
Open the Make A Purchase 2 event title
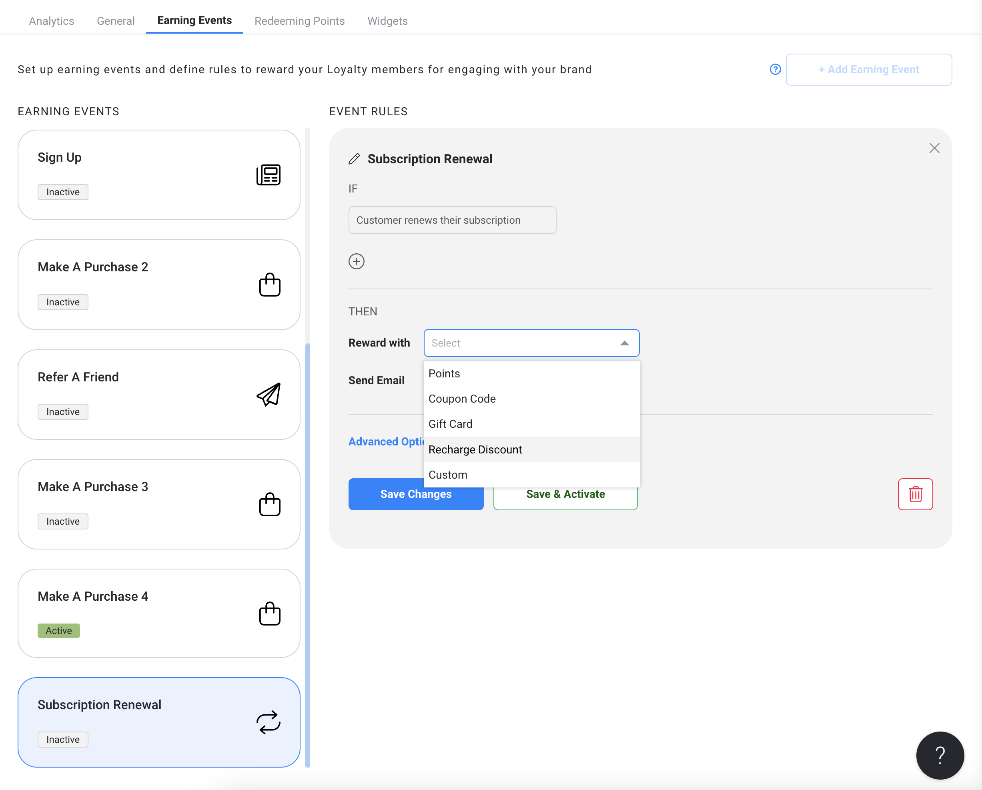point(93,267)
